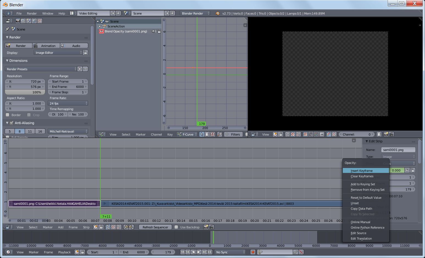Toggle the Anti-Aliasing checkbox
The image size is (425, 258).
point(12,123)
